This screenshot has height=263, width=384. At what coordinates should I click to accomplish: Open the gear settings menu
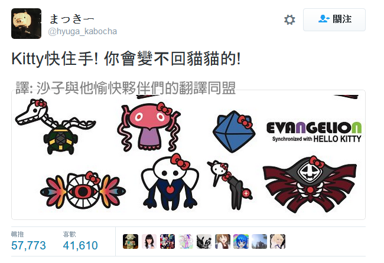[x=289, y=20]
